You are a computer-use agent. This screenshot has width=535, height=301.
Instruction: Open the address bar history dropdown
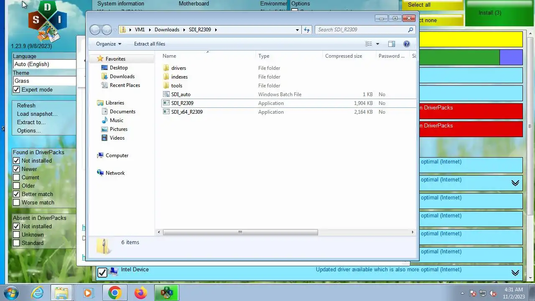click(x=297, y=30)
